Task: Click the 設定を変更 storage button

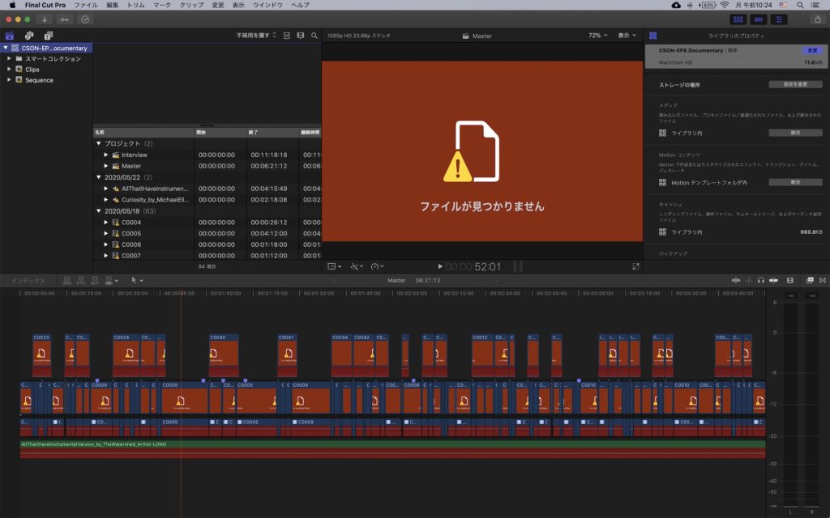Action: (x=789, y=84)
